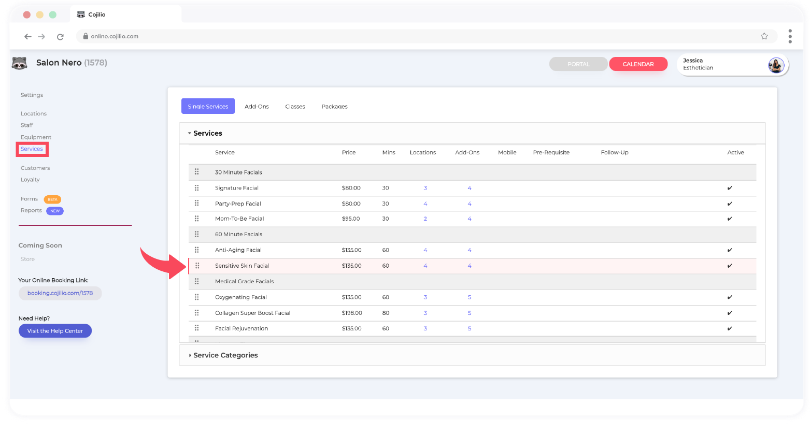810x435 pixels.
Task: Toggle active checkmark for Sensitive Skin Facial
Action: click(730, 266)
